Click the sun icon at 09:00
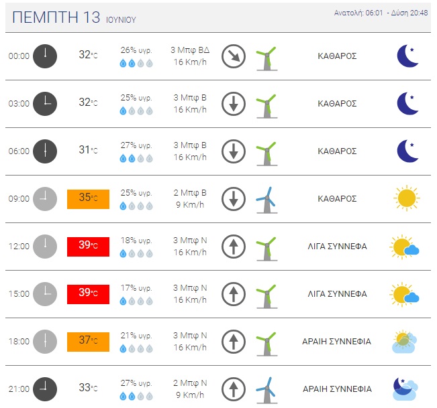437x408 pixels. coord(407,198)
